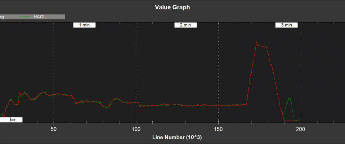
Task: Click the green HAGL bump after 3 min
Action: (289, 98)
